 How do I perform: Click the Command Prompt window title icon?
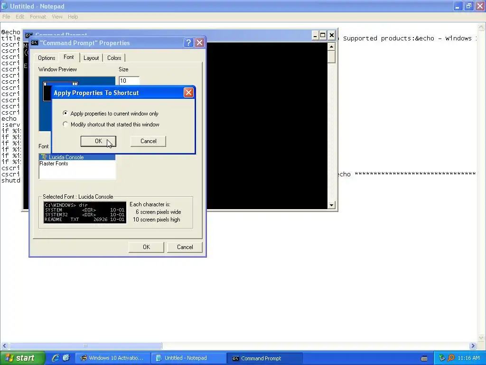[x=28, y=35]
